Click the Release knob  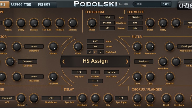(60, 23)
